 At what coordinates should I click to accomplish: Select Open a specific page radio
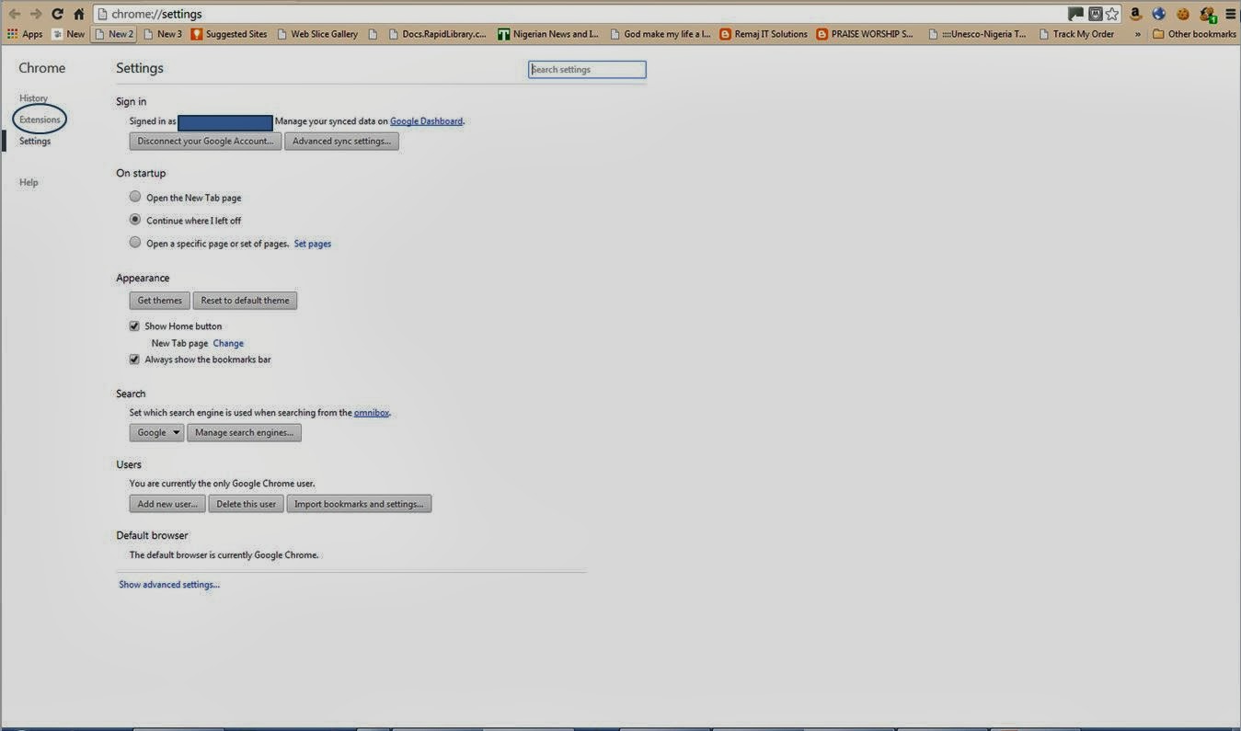tap(135, 243)
